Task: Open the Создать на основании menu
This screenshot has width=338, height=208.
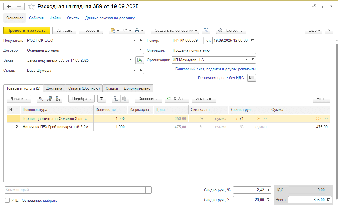Action: tap(175, 30)
